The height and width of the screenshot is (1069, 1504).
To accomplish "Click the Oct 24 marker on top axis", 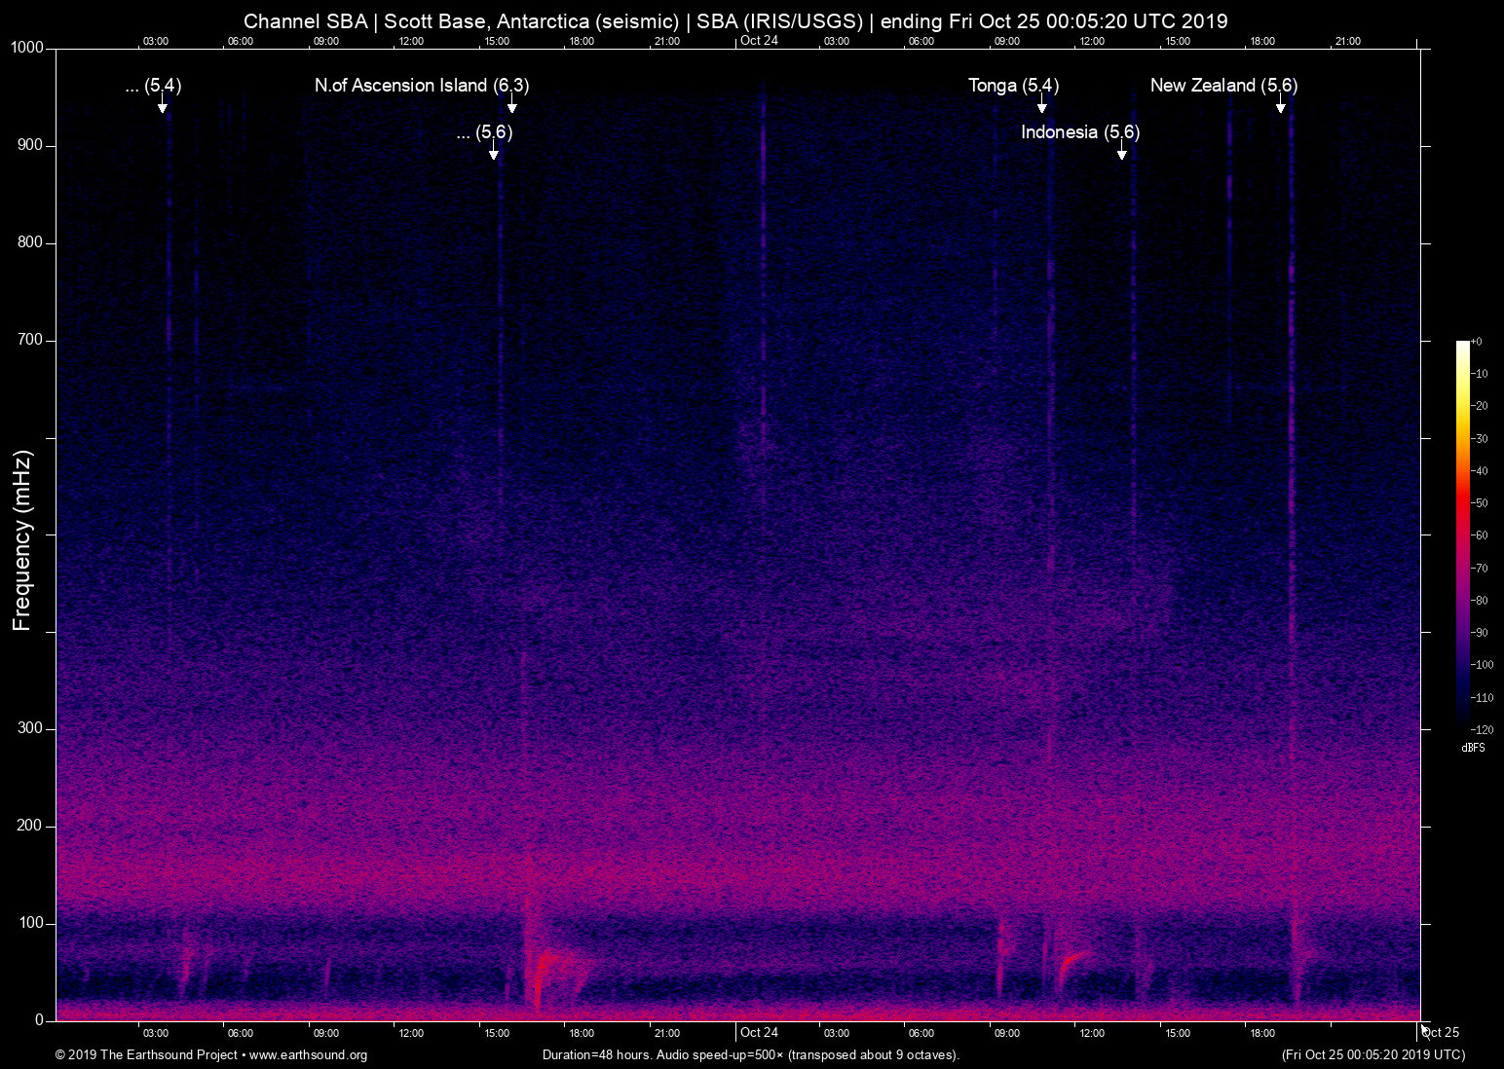I will (761, 41).
